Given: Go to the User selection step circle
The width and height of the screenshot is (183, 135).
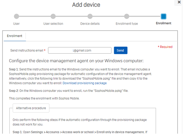Looking at the screenshot, I should point(53,16).
